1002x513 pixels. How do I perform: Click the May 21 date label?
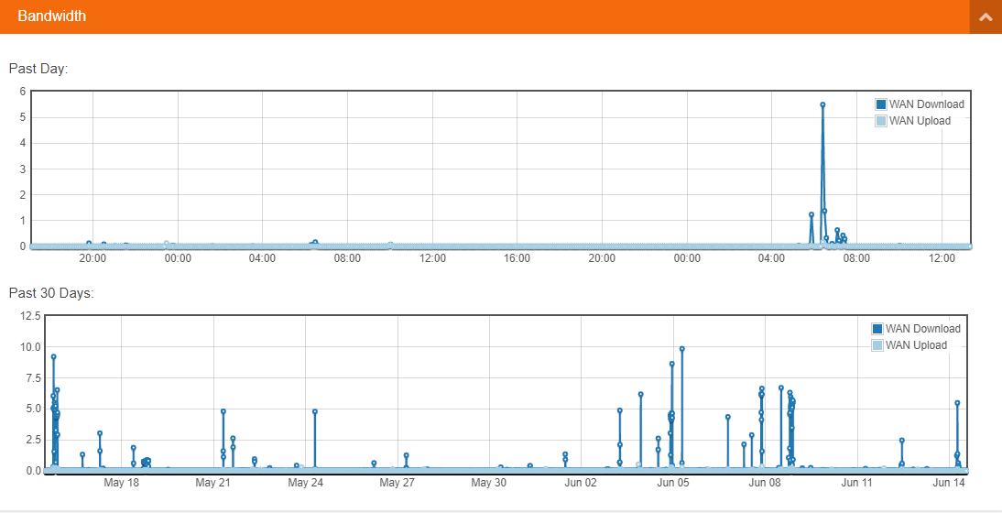(x=213, y=483)
